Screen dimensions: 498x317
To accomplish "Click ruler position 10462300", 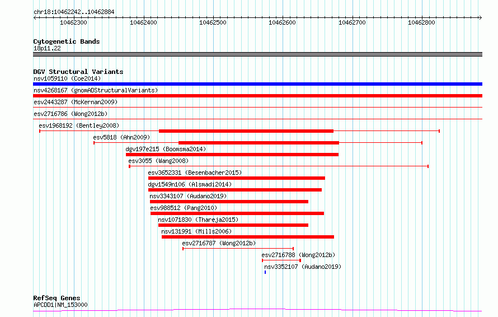I will pos(73,22).
